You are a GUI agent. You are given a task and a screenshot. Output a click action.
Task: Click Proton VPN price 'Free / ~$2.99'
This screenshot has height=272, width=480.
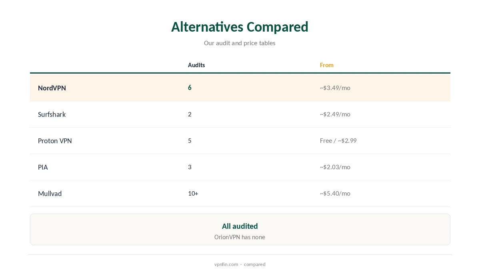pyautogui.click(x=338, y=140)
